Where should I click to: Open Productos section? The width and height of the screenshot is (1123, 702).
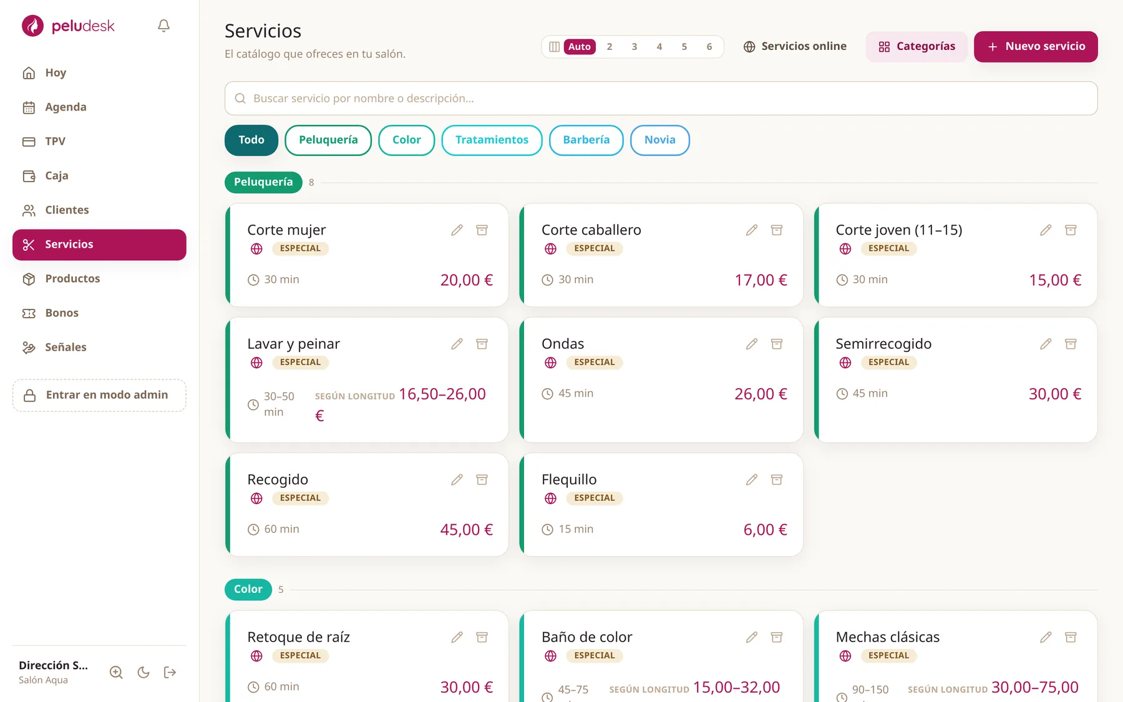(x=99, y=279)
